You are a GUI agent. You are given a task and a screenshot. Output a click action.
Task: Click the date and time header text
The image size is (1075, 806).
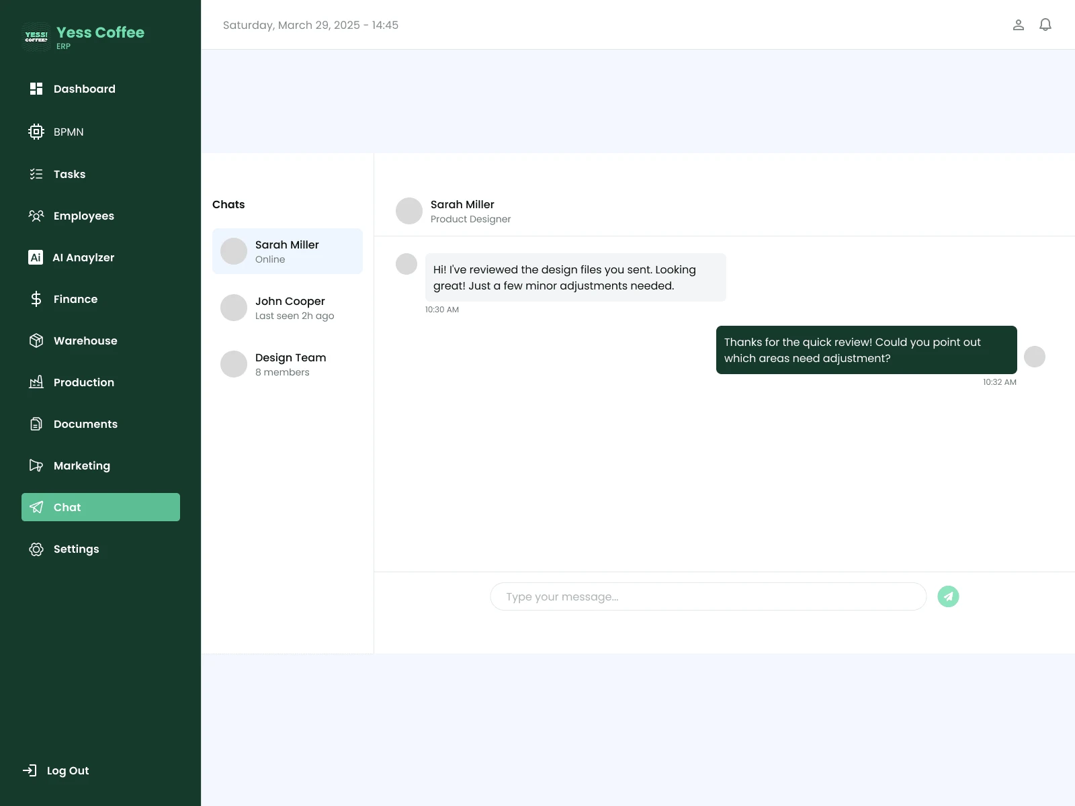pos(310,25)
